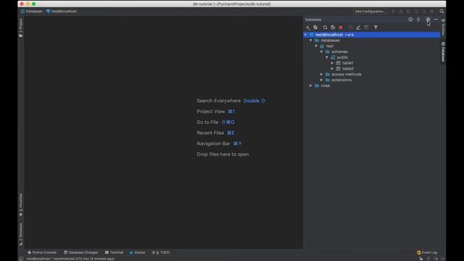
Task: Collapse the schemas folder arrow
Action: click(321, 51)
